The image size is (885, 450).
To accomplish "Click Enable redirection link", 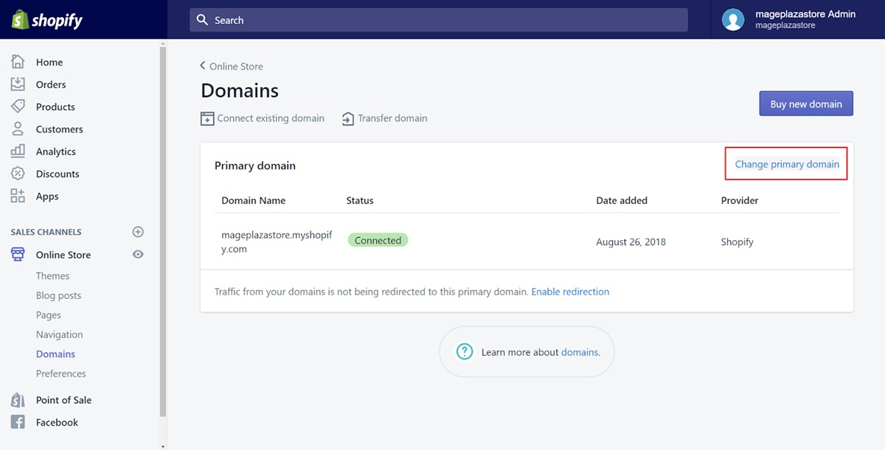I will [570, 292].
